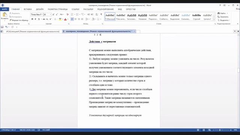Click ЧИСЛО СЛОВ word count indicator

pyautogui.click(x=27, y=130)
